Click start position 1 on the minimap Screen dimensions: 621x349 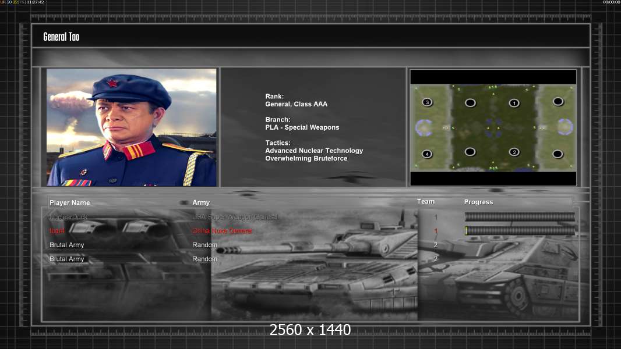point(514,103)
